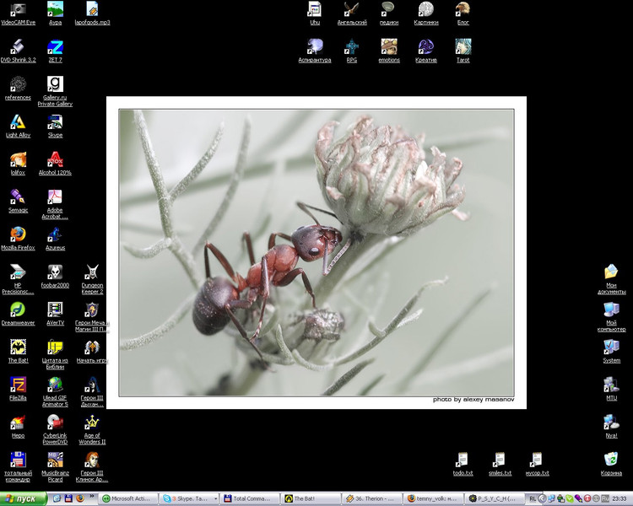Click the system clock showing 23:33
The width and height of the screenshot is (633, 506).
619,498
